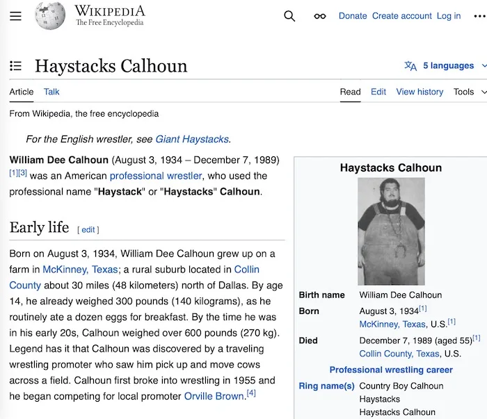
Task: Click the Donate link
Action: point(353,16)
